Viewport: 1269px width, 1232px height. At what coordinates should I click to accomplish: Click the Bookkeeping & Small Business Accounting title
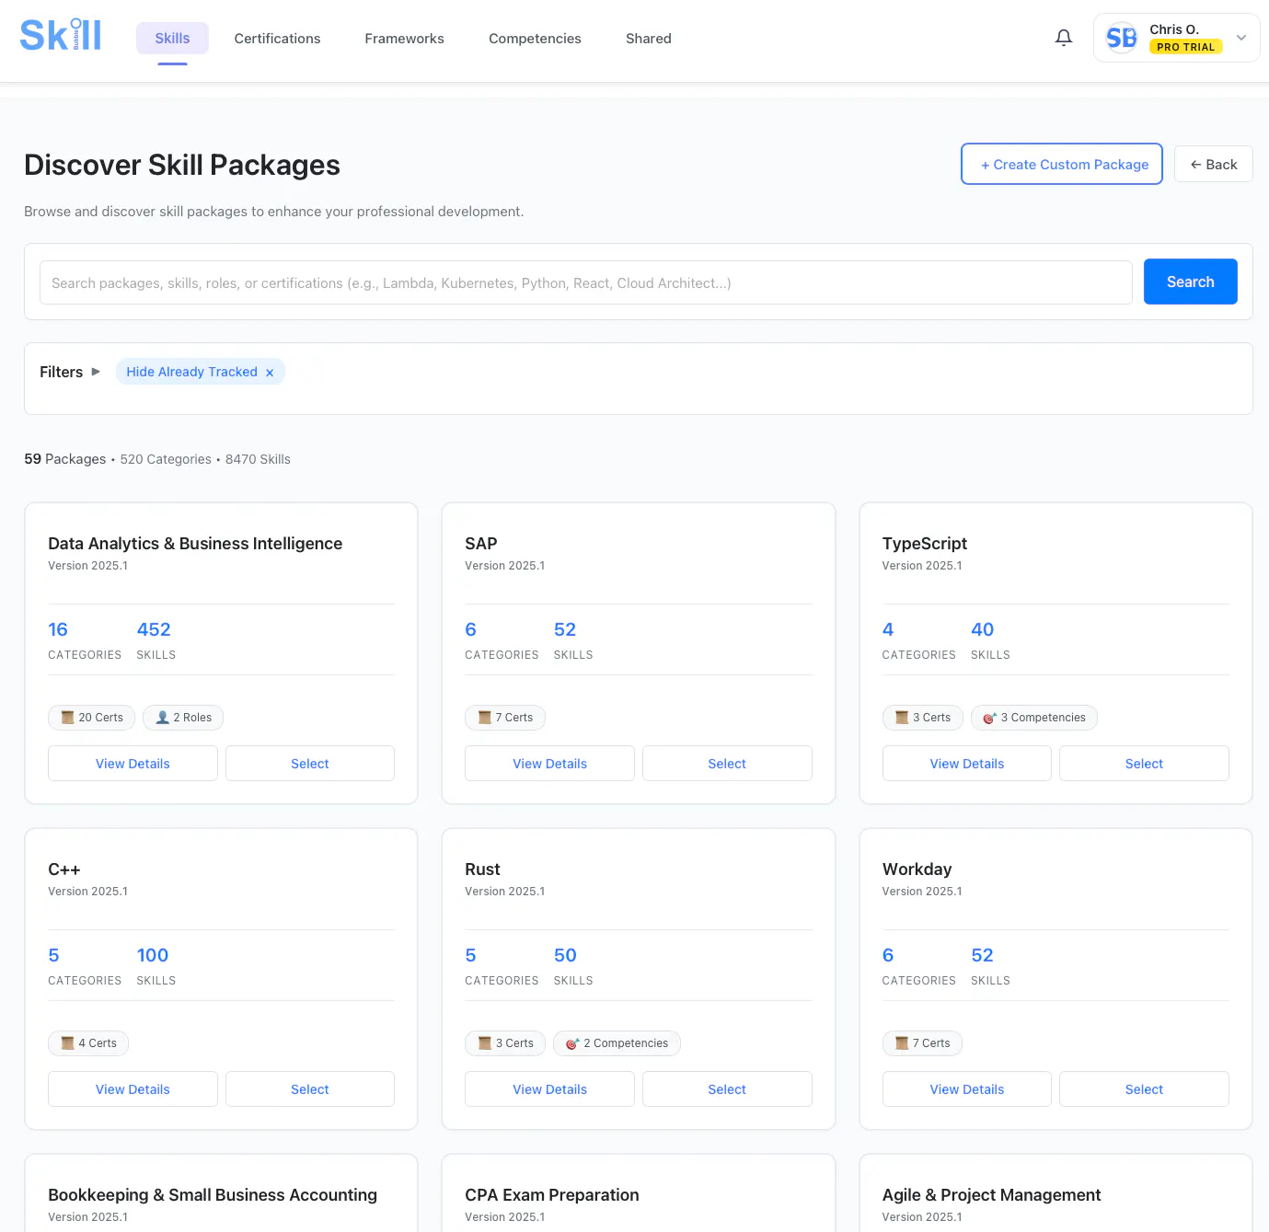pyautogui.click(x=213, y=1195)
